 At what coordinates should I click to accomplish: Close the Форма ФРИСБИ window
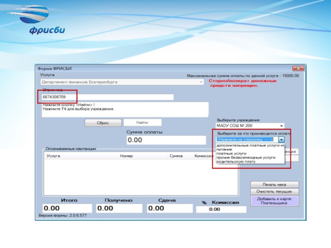[x=298, y=69]
